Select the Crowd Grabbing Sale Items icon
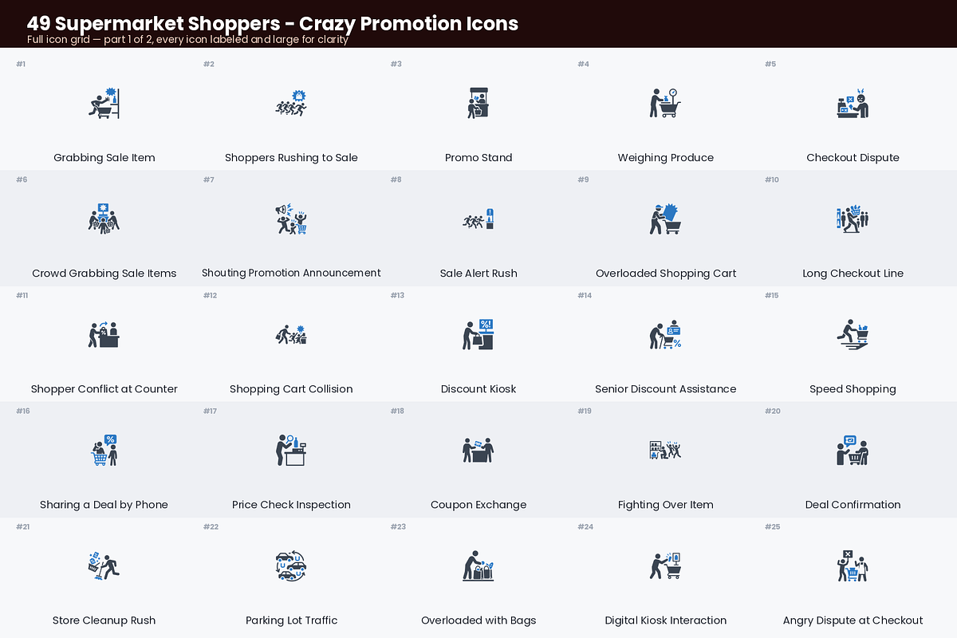The image size is (957, 638). (104, 219)
